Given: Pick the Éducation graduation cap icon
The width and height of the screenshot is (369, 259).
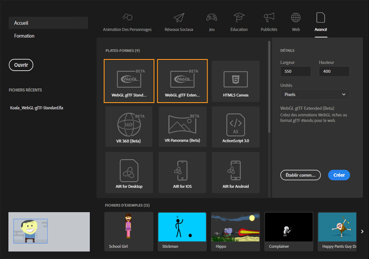Looking at the screenshot, I should [239, 17].
